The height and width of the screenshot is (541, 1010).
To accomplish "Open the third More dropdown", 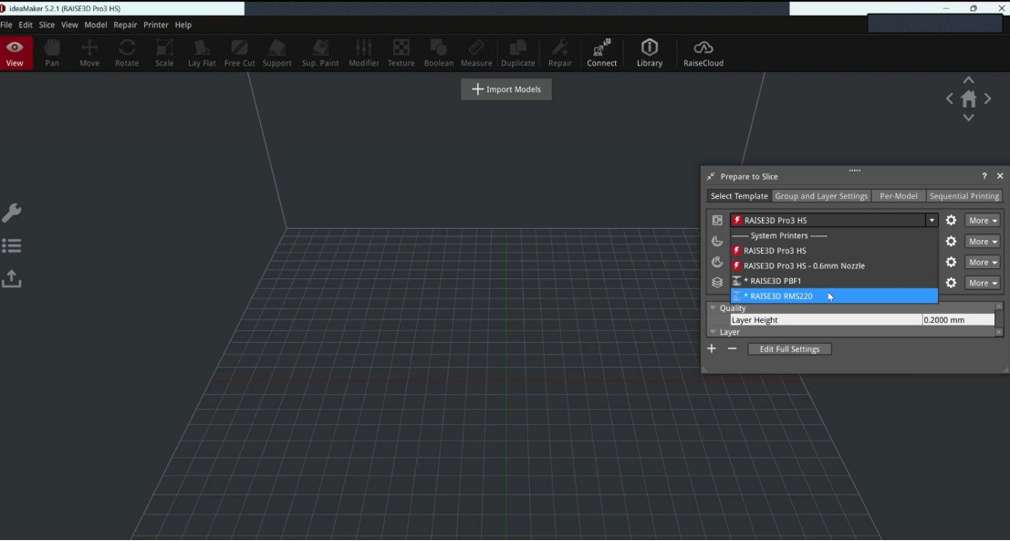I will 983,262.
